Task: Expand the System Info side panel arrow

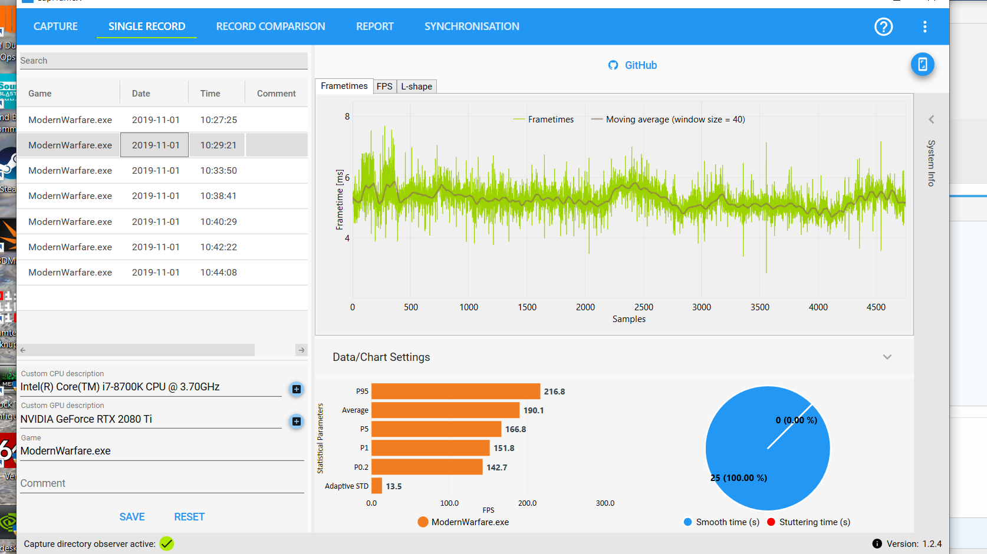Action: [932, 120]
